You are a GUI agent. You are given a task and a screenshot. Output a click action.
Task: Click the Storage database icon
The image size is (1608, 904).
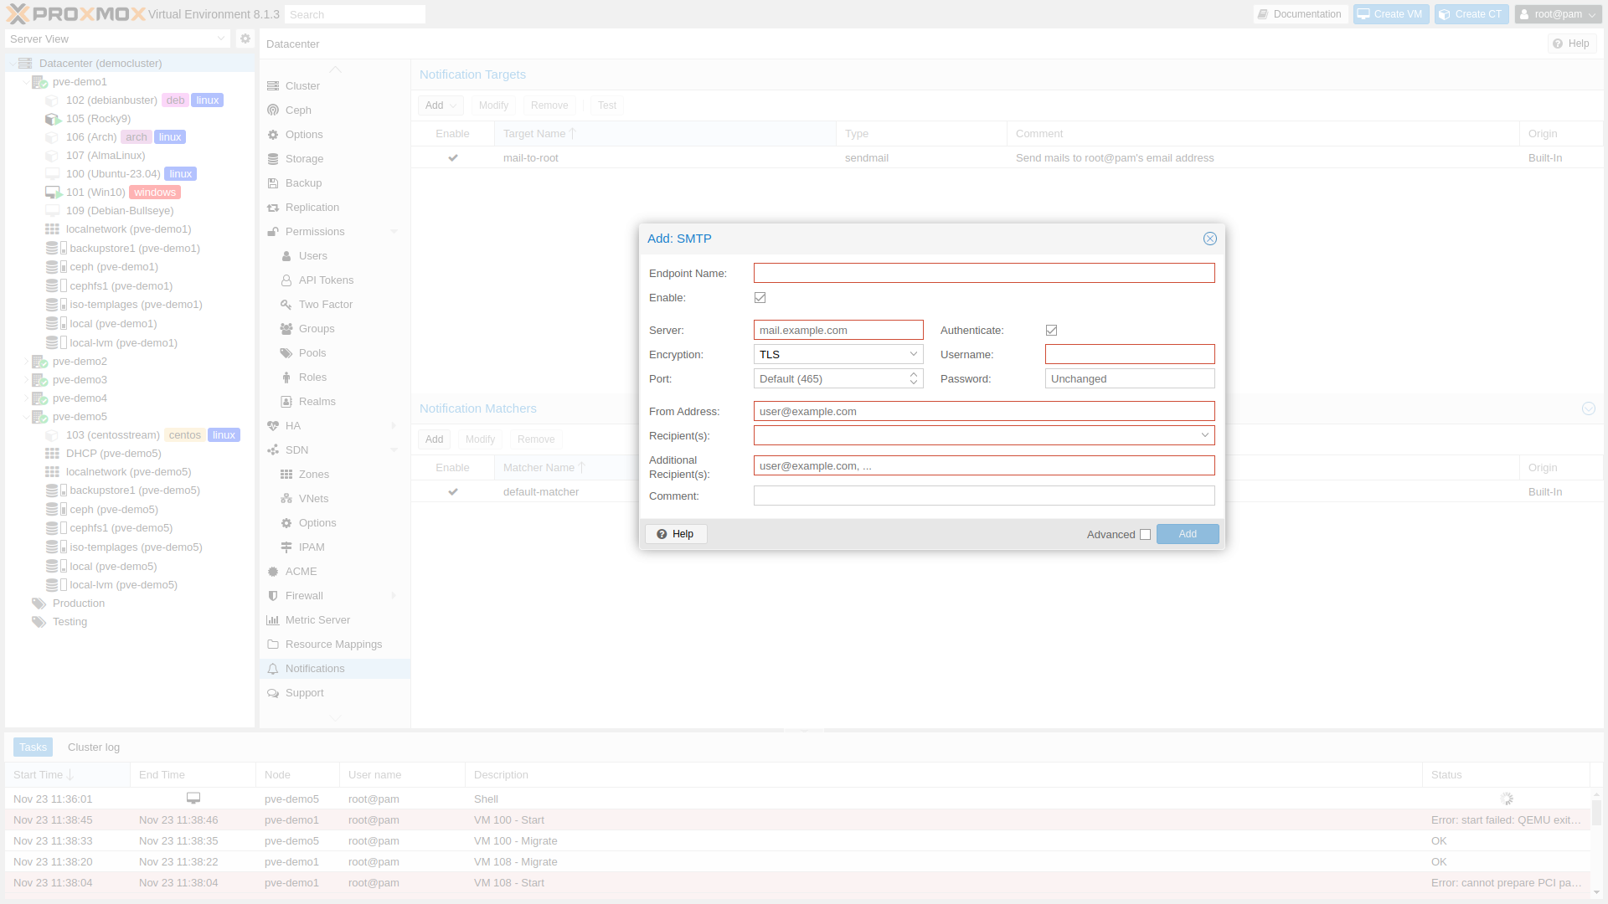coord(273,159)
